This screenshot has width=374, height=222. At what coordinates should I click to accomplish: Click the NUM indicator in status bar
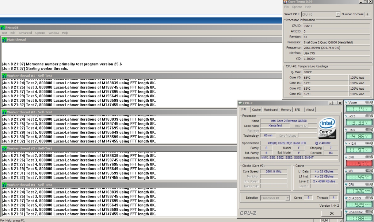[324, 220]
